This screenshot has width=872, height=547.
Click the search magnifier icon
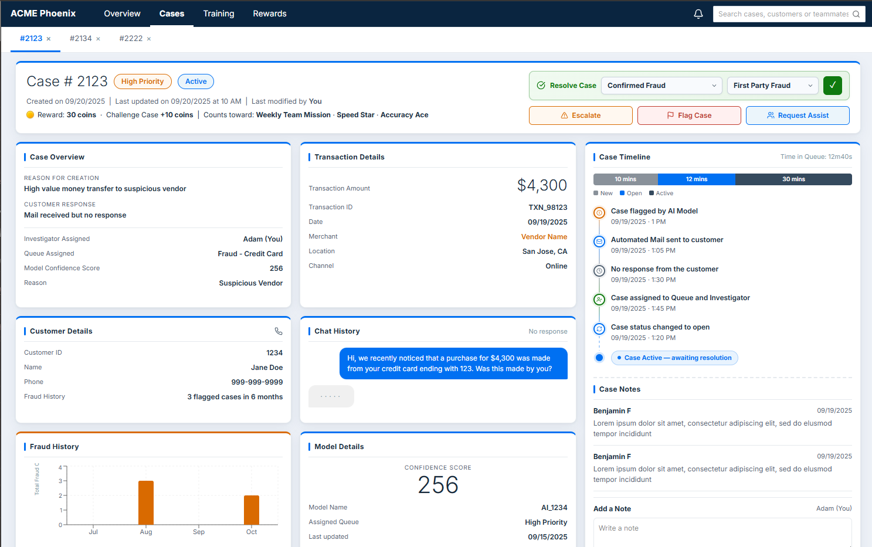(x=856, y=14)
